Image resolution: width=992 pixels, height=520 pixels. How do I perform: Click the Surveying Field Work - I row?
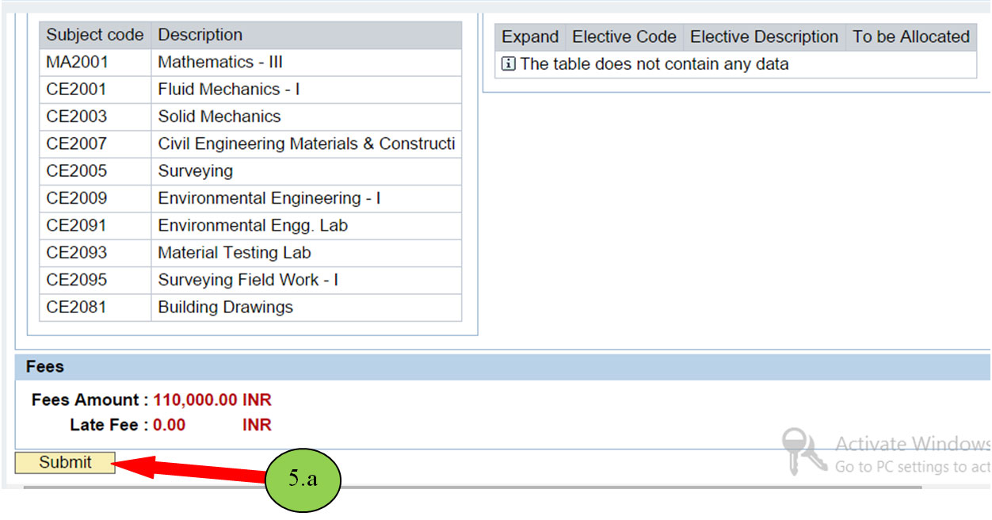[x=246, y=280]
